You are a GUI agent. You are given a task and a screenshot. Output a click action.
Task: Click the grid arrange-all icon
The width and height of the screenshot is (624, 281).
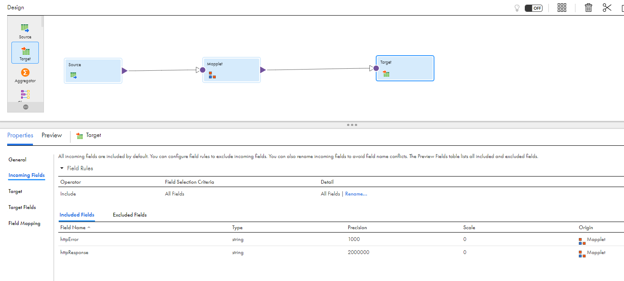[x=562, y=8]
